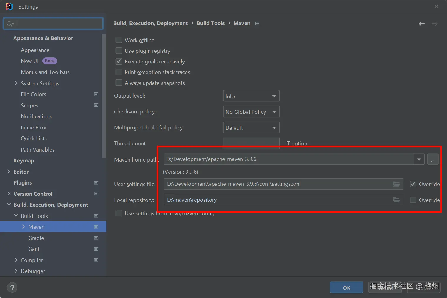Image resolution: width=447 pixels, height=298 pixels.
Task: Select Gradle in settings tree
Action: [x=36, y=238]
